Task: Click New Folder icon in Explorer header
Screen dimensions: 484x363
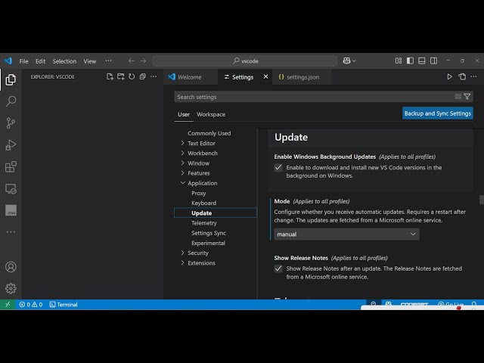Action: 121,76
